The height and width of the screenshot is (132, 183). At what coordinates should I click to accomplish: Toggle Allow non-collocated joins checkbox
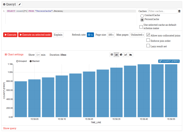pos(148,35)
